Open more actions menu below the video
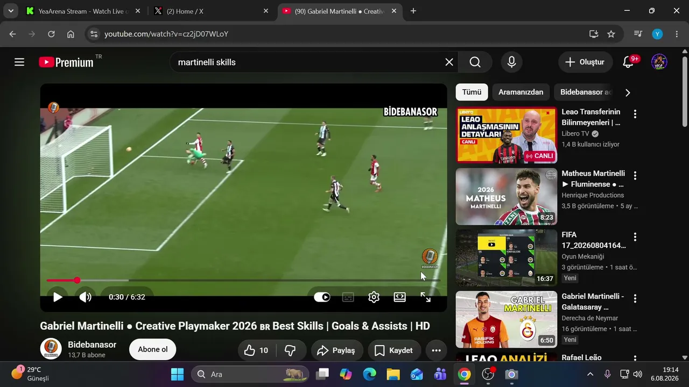This screenshot has width=689, height=387. (436, 350)
